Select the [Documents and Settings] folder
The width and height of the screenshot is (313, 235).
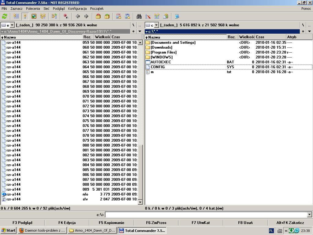point(229,42)
